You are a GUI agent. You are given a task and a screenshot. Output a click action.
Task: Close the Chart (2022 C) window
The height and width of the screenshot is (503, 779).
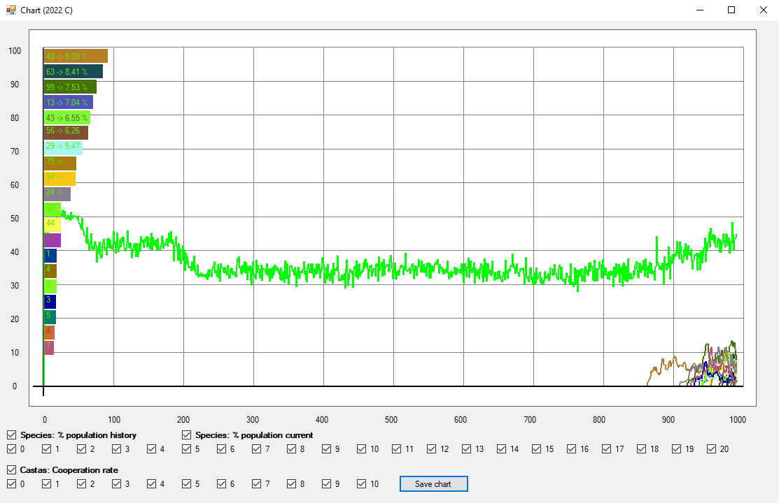click(763, 10)
